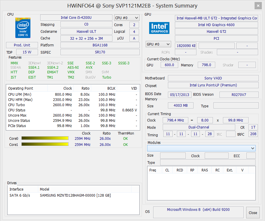Screen dimensions: 265x221
Task: Click the Operating System Windows 8 field
Action: click(x=198, y=212)
